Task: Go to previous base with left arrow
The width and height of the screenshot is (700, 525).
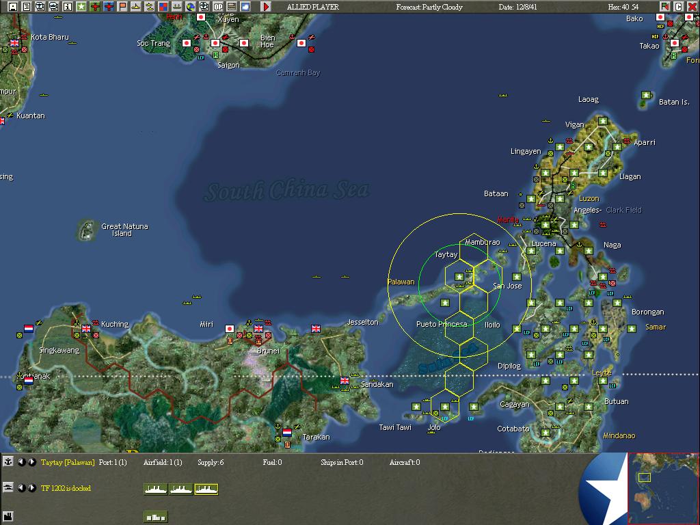Action: click(21, 461)
